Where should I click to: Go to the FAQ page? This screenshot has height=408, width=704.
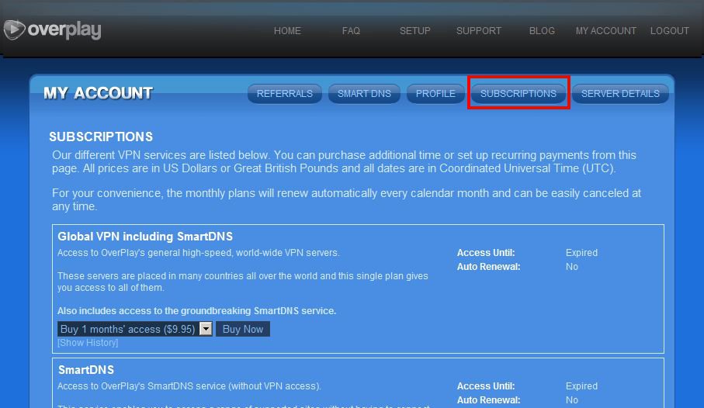click(x=351, y=31)
